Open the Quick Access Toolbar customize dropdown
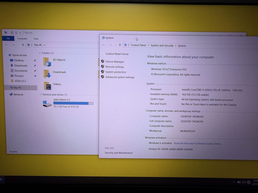 (20, 33)
